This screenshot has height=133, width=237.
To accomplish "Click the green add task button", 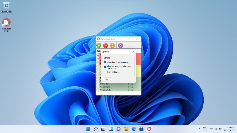I will (x=99, y=45).
